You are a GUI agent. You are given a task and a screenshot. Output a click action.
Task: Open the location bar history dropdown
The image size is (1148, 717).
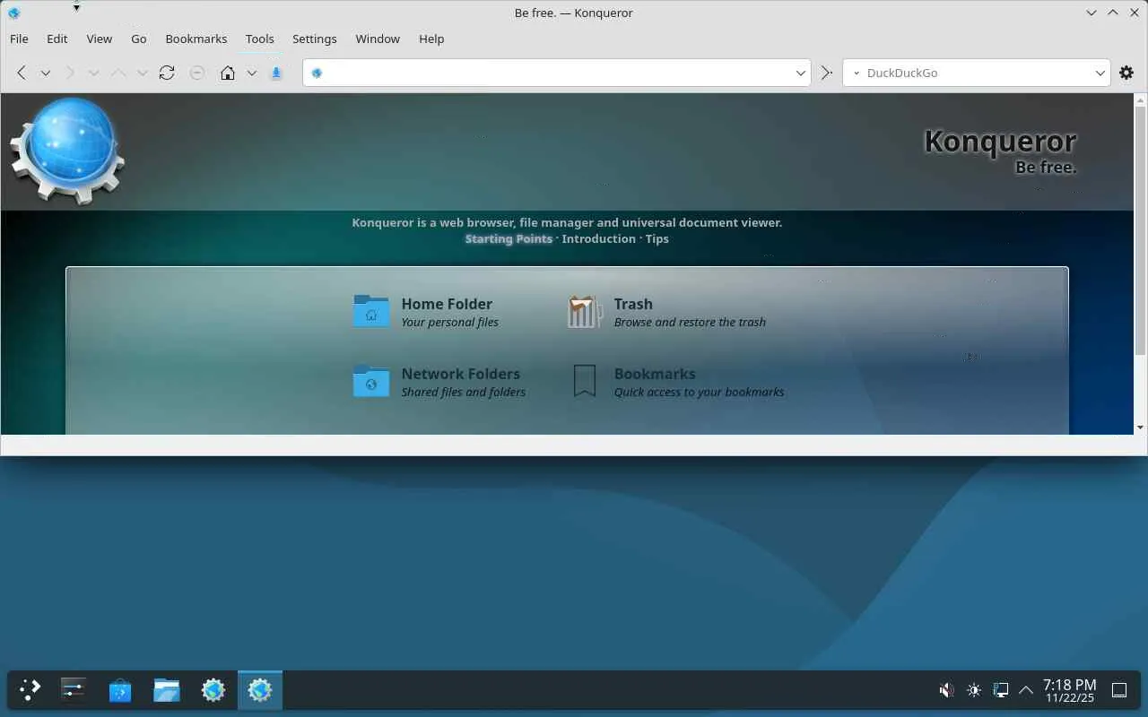(x=801, y=73)
